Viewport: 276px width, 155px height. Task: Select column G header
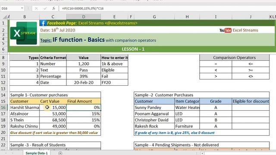coord(154,17)
